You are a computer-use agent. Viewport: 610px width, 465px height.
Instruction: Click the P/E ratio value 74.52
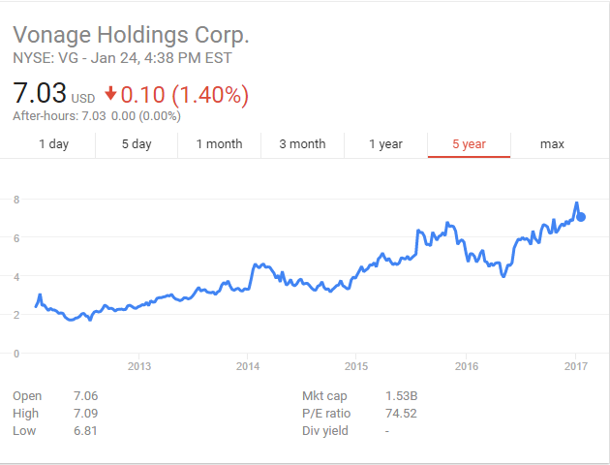[401, 413]
